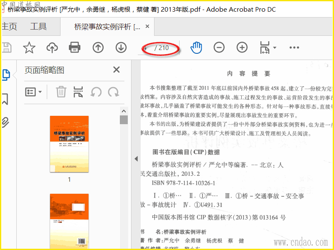The image size is (334, 250).
Task: Open fit page dropdown arrow
Action: coord(275,47)
